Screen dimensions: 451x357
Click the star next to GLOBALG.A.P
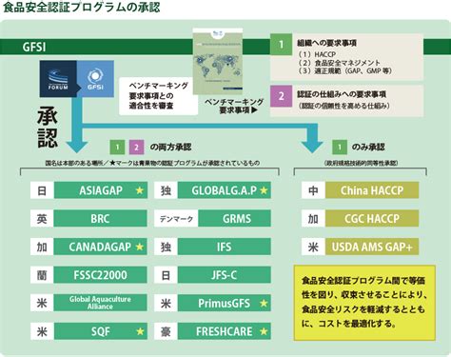[264, 190]
